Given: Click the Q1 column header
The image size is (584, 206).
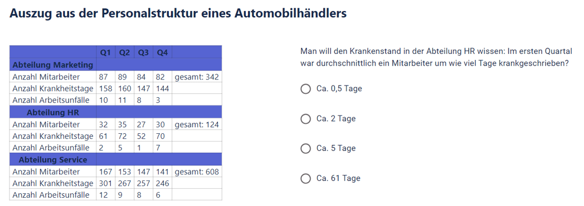Looking at the screenshot, I should [x=106, y=53].
